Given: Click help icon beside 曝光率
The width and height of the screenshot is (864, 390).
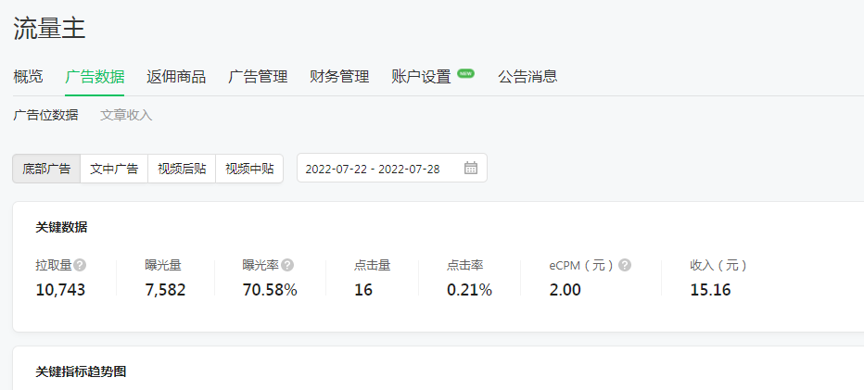Looking at the screenshot, I should point(287,266).
